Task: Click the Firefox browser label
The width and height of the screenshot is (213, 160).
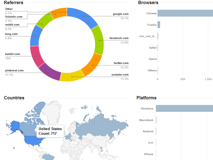Action: coord(152,25)
